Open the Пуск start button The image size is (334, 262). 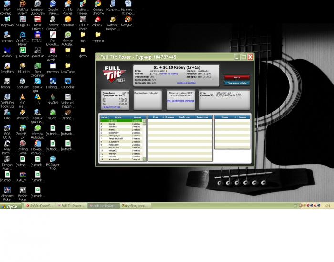[11, 206]
